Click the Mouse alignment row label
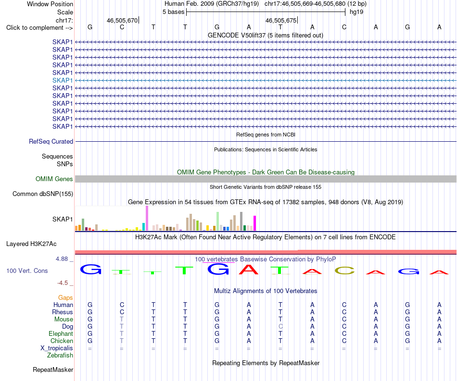 click(x=63, y=320)
